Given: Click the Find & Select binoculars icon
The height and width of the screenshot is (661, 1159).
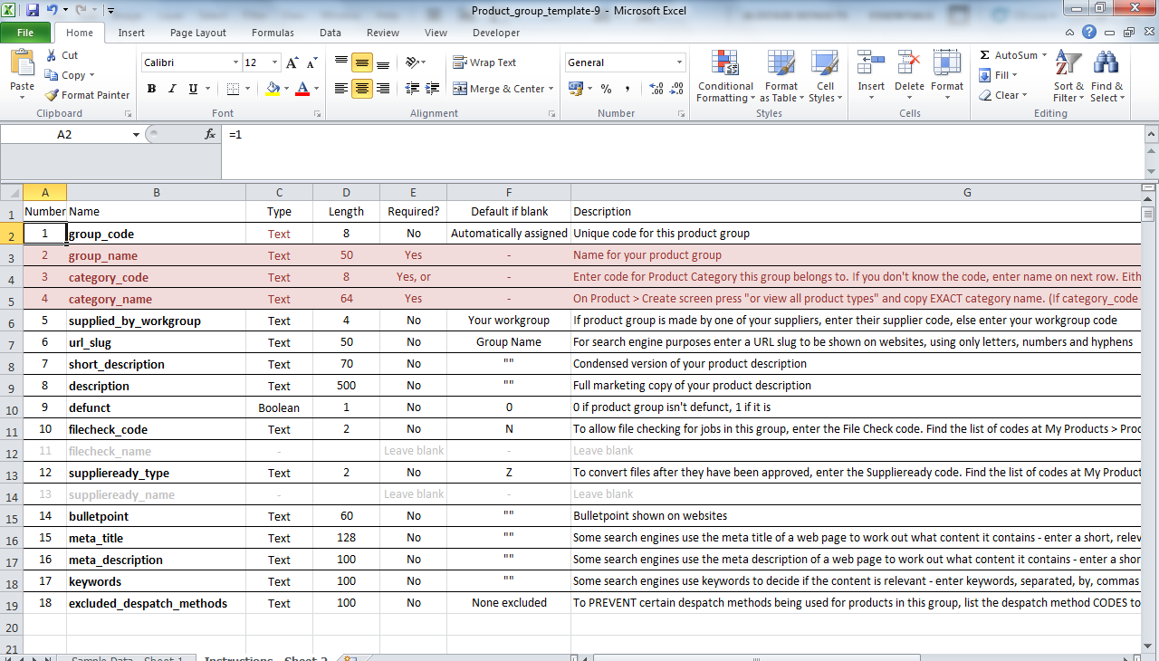Looking at the screenshot, I should 1106,63.
